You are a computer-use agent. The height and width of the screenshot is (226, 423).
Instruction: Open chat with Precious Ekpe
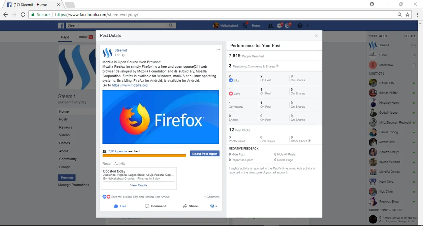(392, 201)
